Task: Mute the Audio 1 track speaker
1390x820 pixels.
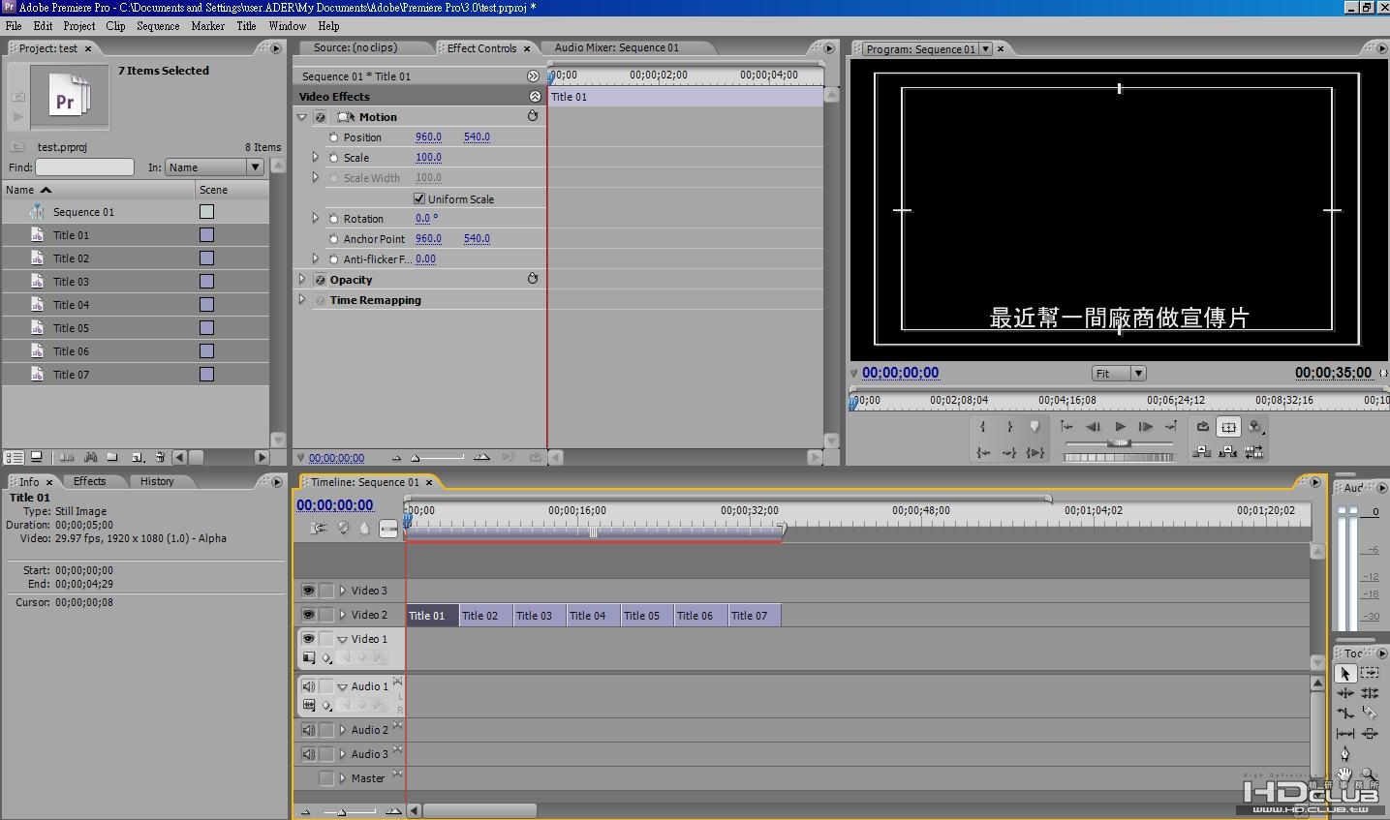Action: tap(308, 686)
